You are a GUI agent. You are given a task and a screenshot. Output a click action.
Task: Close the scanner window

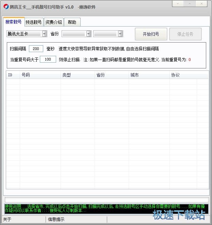point(201,4)
